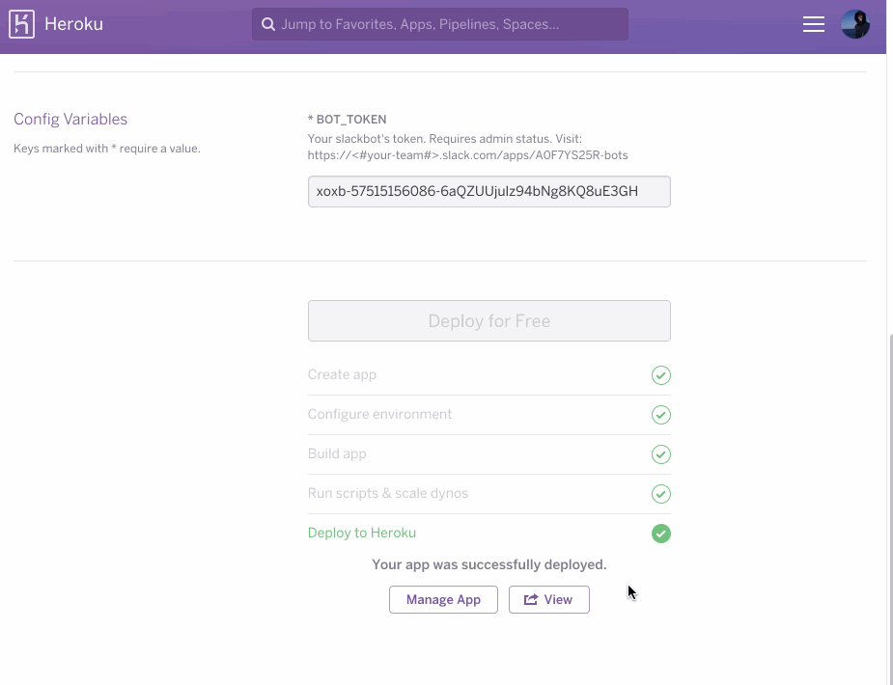This screenshot has height=685, width=893.
Task: Click the View button
Action: 549,600
